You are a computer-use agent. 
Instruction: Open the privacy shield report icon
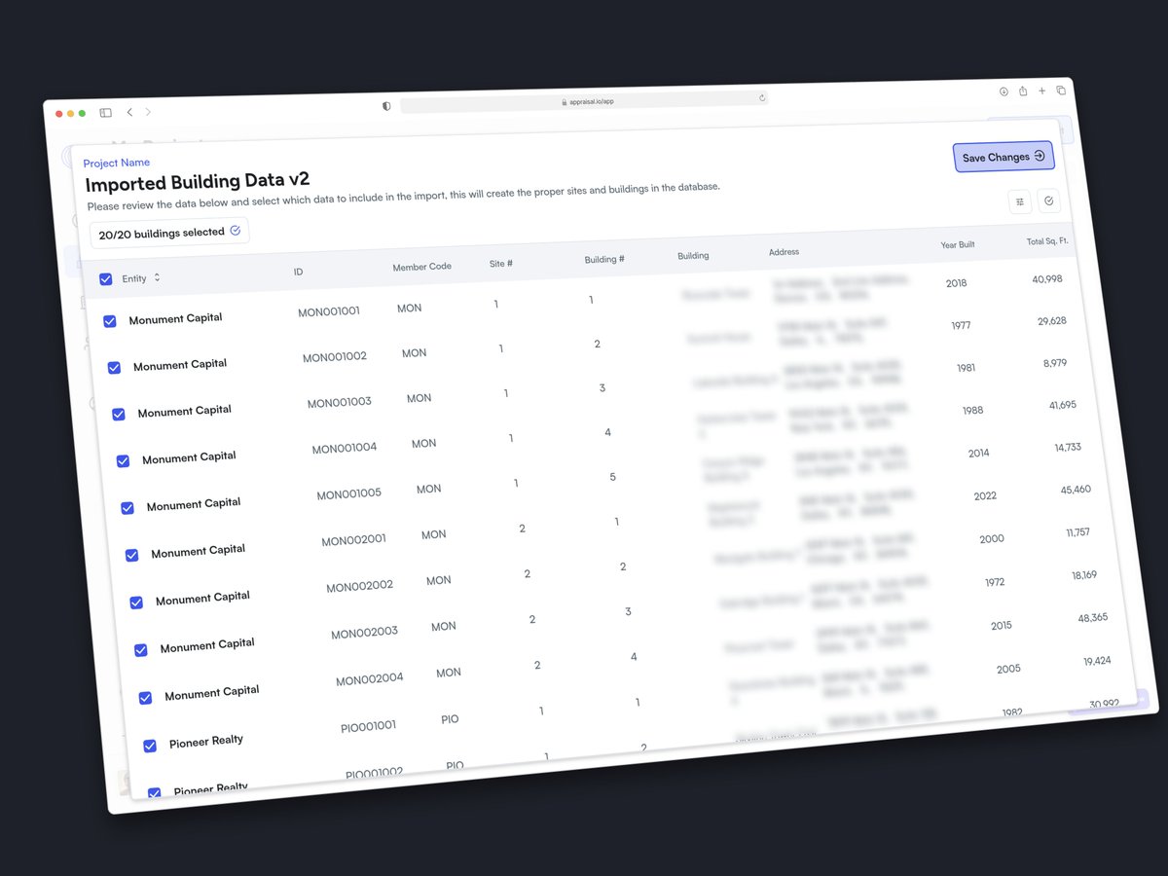click(x=386, y=106)
